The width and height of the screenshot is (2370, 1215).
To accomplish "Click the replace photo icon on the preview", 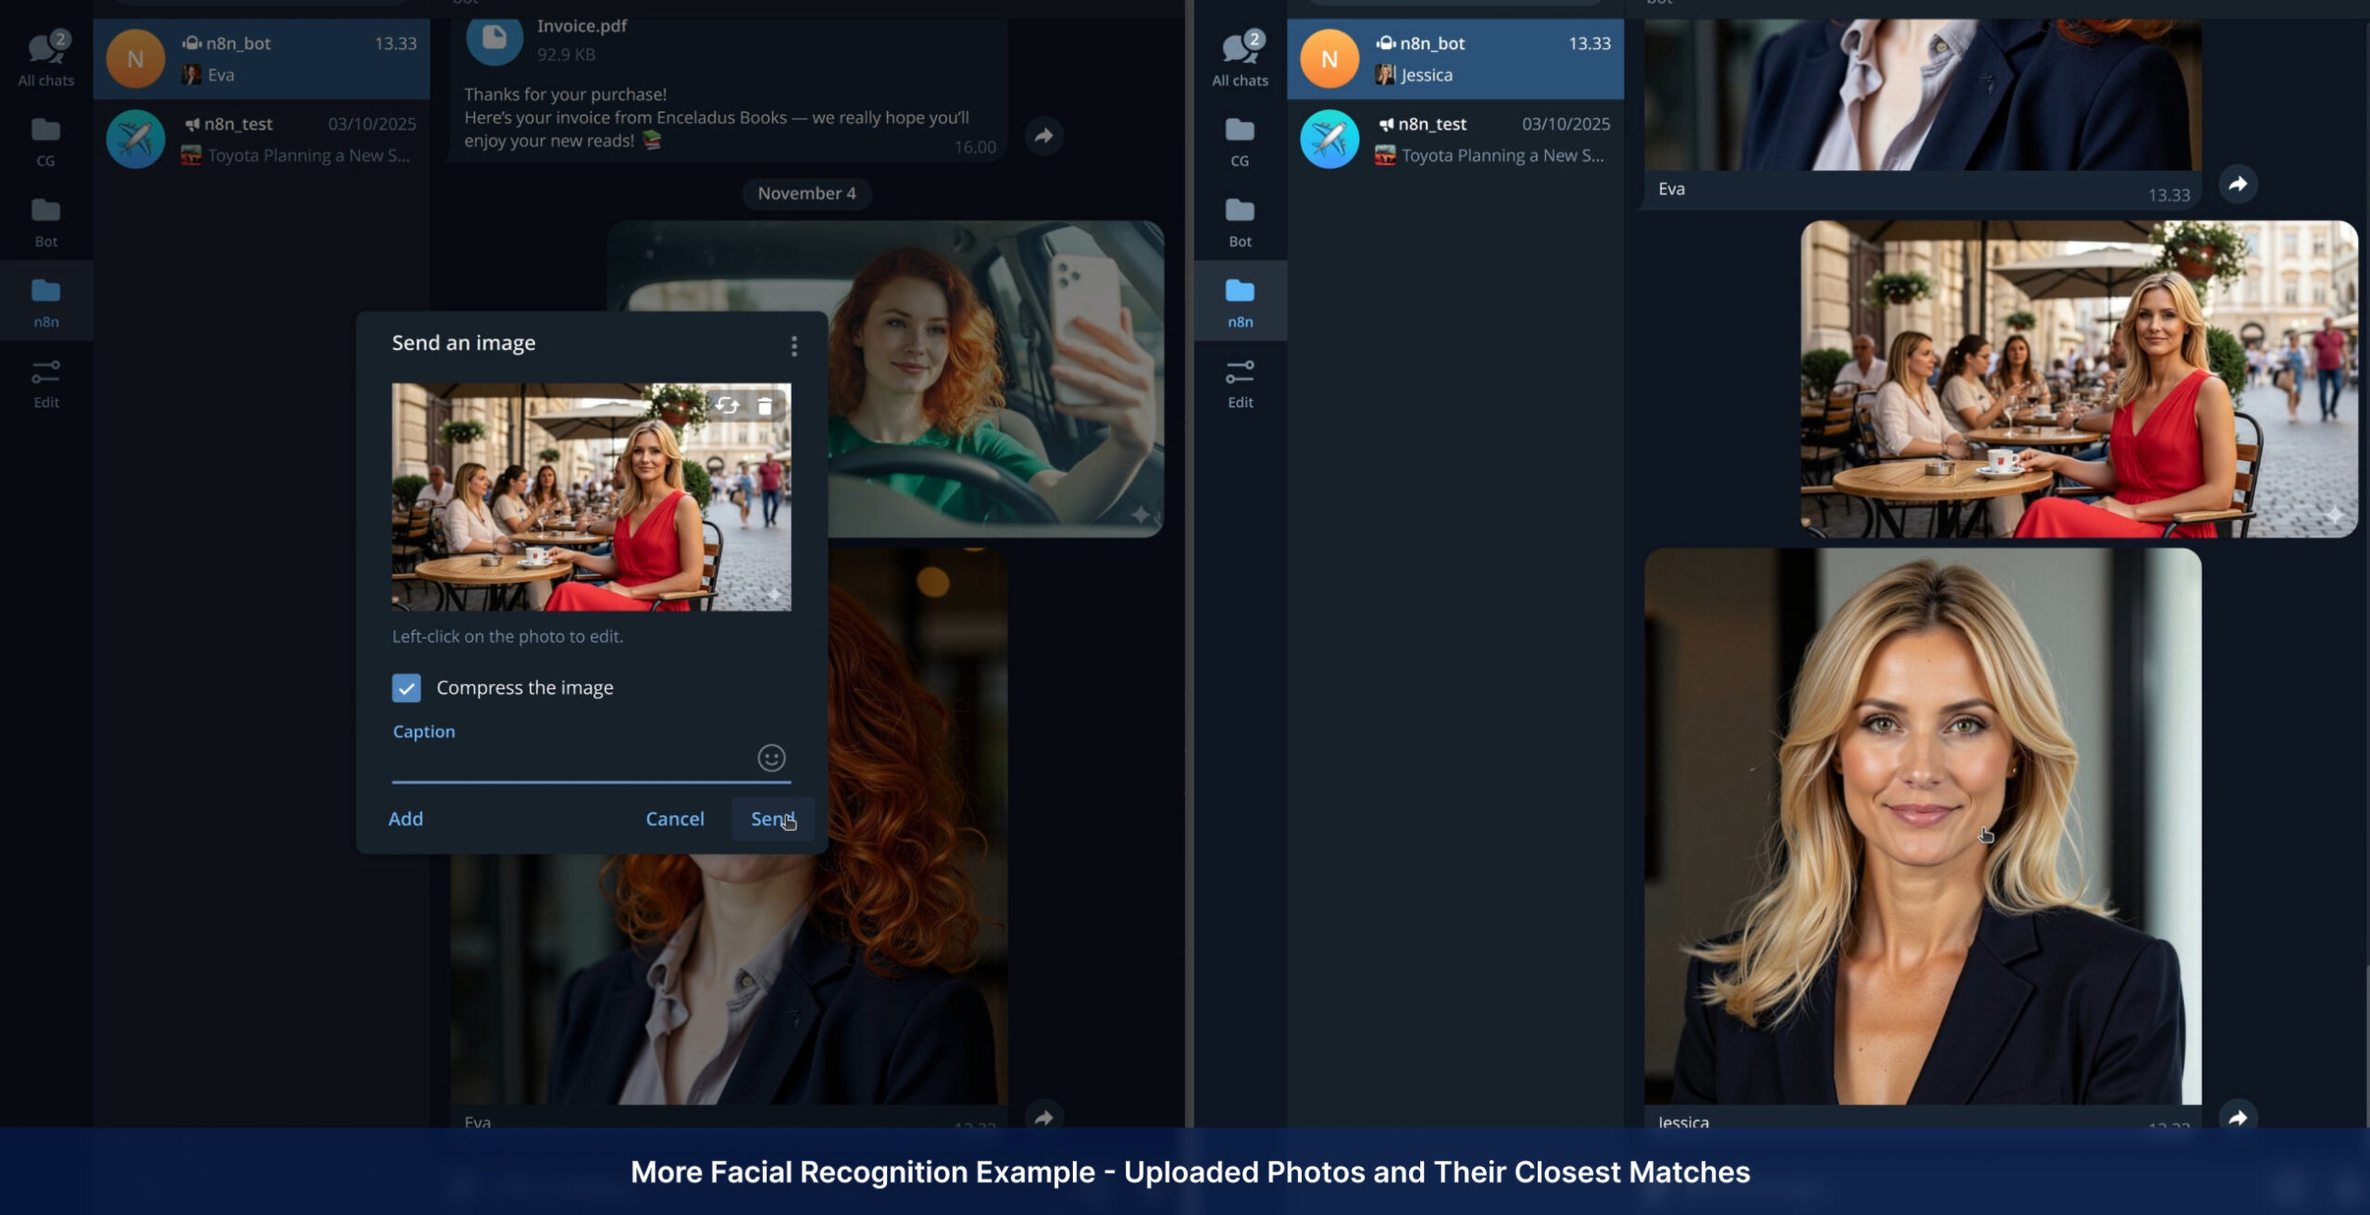I will click(x=727, y=405).
